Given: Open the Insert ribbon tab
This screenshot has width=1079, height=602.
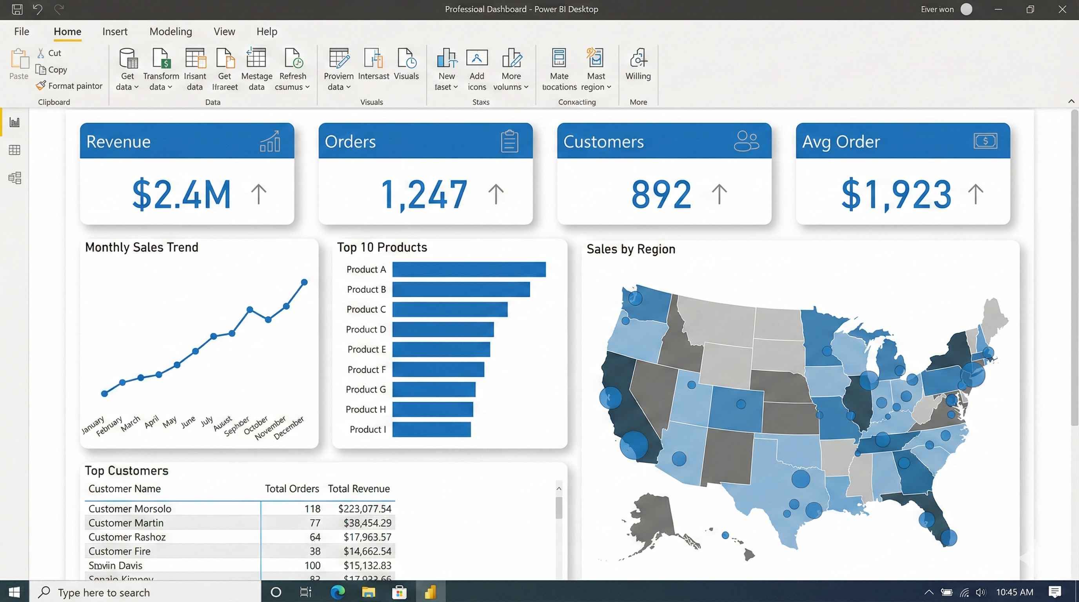Looking at the screenshot, I should tap(115, 31).
